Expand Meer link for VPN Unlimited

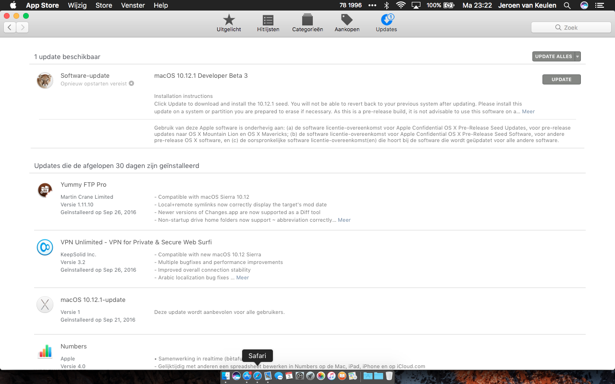243,277
